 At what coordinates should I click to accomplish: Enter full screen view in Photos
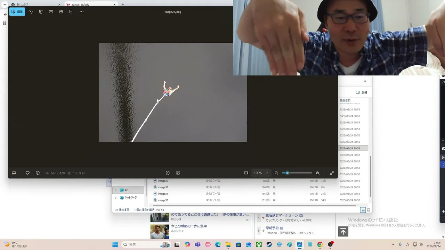[x=332, y=173]
